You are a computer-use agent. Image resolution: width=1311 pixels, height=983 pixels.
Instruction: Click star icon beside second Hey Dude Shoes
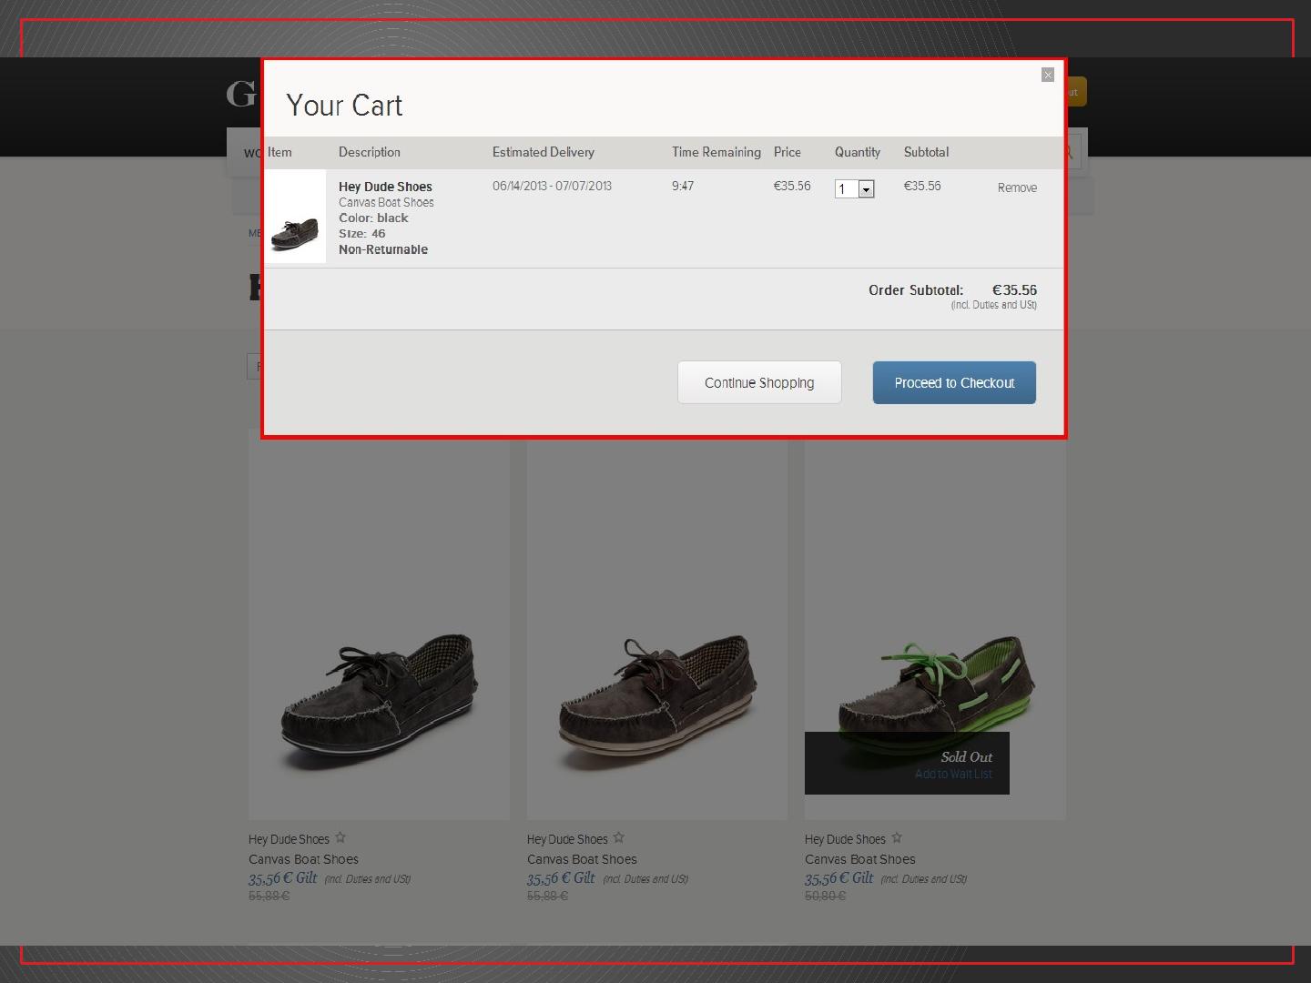619,837
